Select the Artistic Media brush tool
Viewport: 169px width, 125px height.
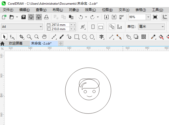(x=61, y=37)
